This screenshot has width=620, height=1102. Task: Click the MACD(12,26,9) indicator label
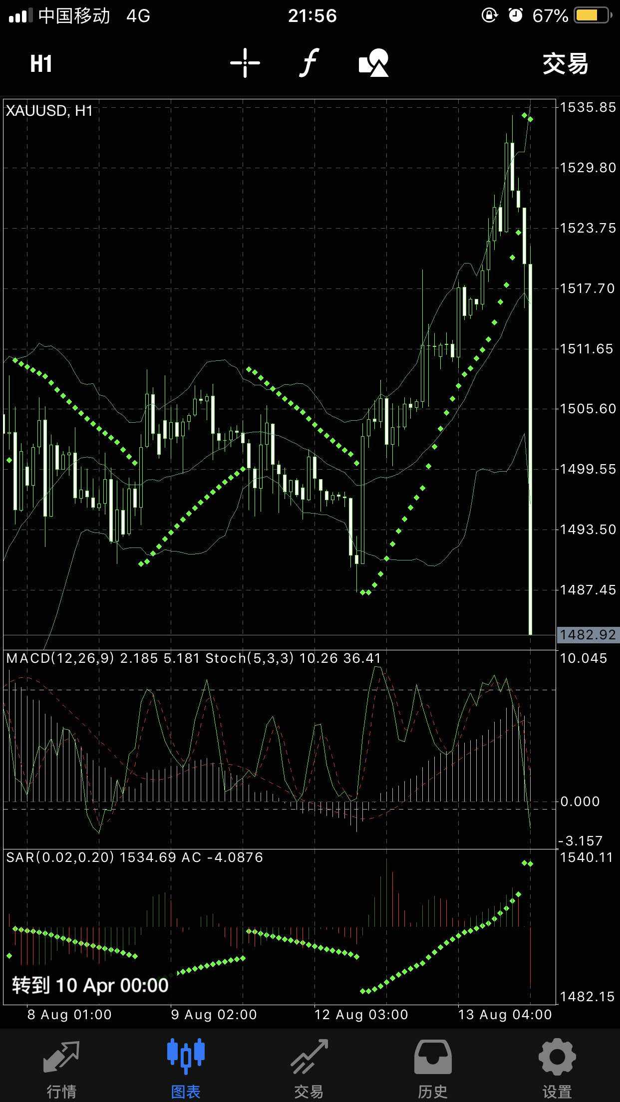61,658
